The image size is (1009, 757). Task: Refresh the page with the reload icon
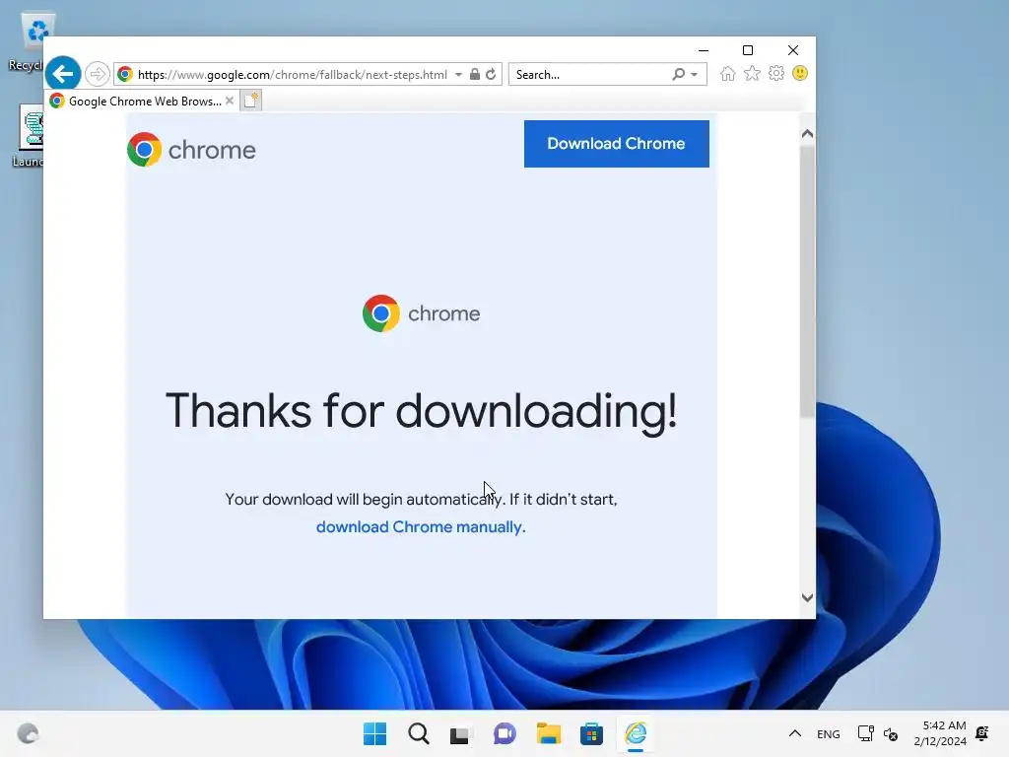pos(491,74)
